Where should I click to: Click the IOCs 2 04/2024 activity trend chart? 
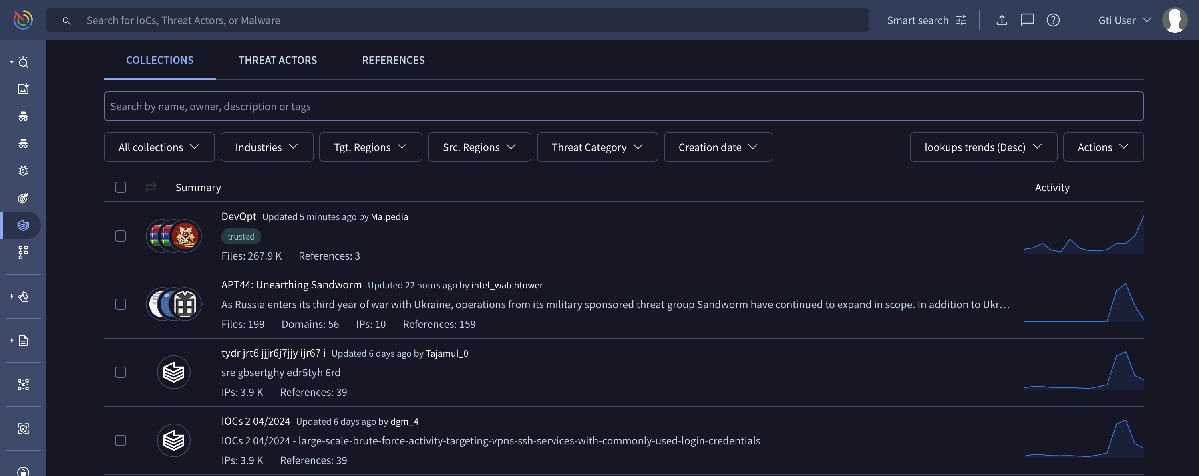click(1084, 438)
